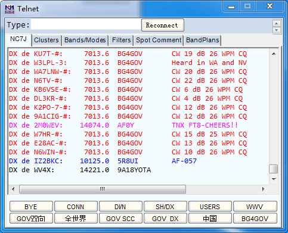Image resolution: width=288 pixels, height=233 pixels.
Task: Click the 10125.0 frequency value
Action: click(x=94, y=161)
